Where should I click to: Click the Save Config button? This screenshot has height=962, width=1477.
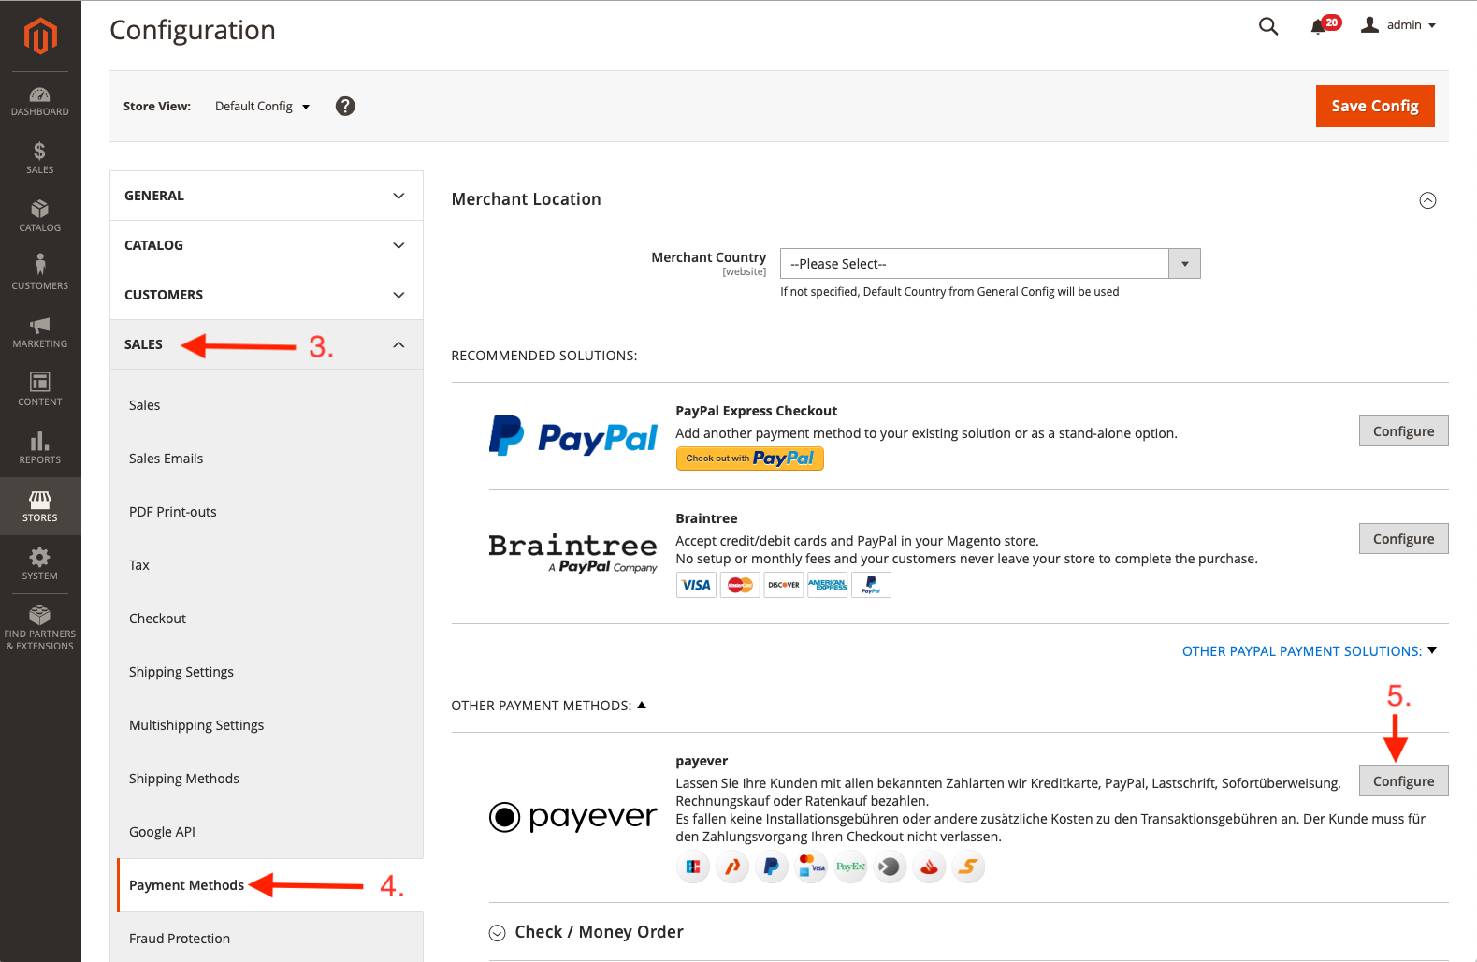click(1375, 106)
